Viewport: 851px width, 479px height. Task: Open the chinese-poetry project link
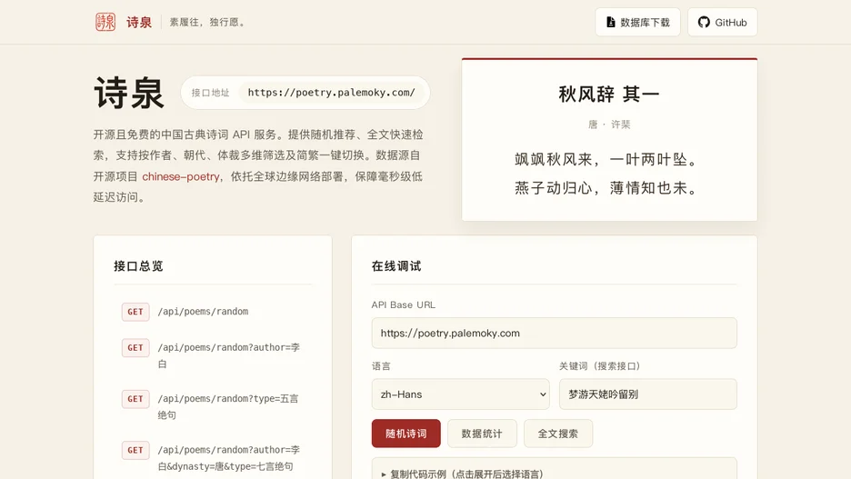click(x=181, y=176)
